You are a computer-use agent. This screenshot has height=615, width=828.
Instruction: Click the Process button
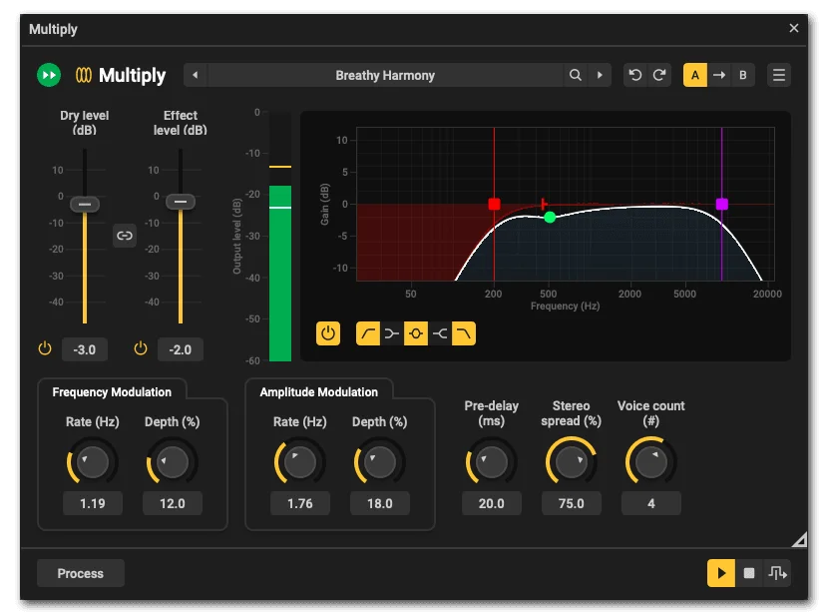80,573
